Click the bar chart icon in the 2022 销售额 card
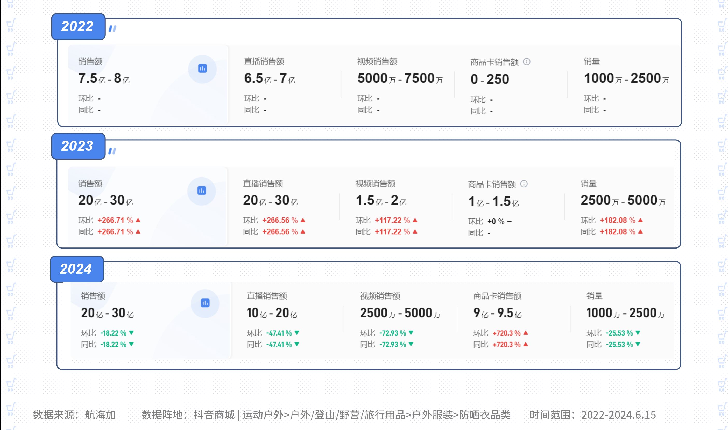 click(202, 69)
